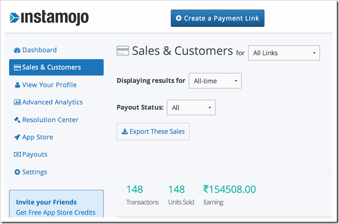This screenshot has width=339, height=224.
Task: Click the App Store rocket icon
Action: click(17, 137)
